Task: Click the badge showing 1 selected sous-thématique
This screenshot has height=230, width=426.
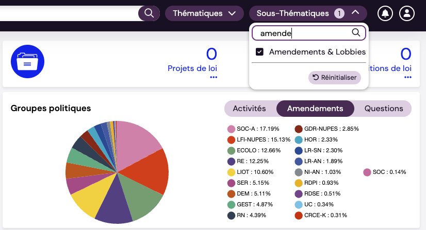Action: pyautogui.click(x=339, y=13)
